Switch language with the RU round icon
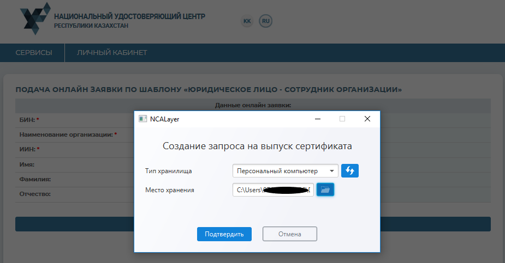 coord(266,21)
